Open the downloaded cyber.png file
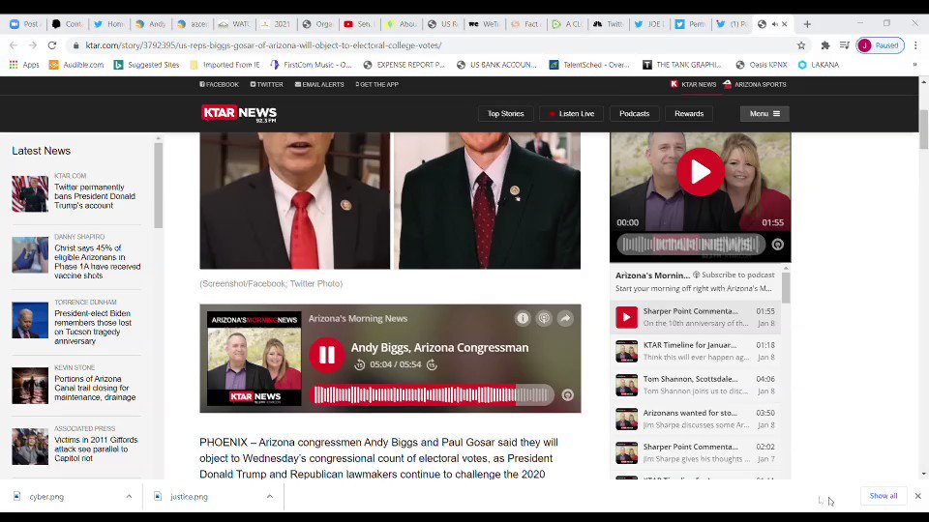This screenshot has height=522, width=929. coord(46,497)
